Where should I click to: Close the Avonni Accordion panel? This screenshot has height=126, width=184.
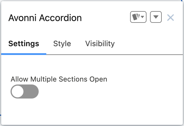coord(170,18)
